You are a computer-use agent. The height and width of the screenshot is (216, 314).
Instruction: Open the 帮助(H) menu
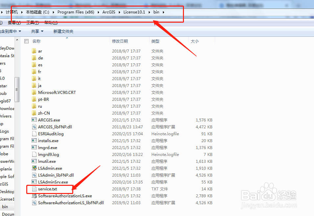click(51, 23)
